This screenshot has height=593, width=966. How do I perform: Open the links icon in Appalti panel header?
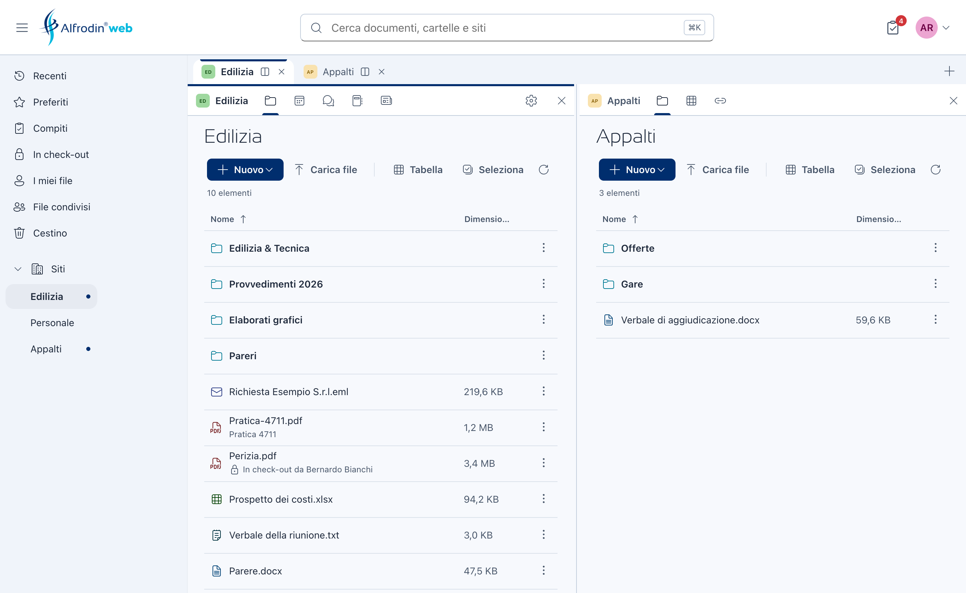(x=720, y=101)
